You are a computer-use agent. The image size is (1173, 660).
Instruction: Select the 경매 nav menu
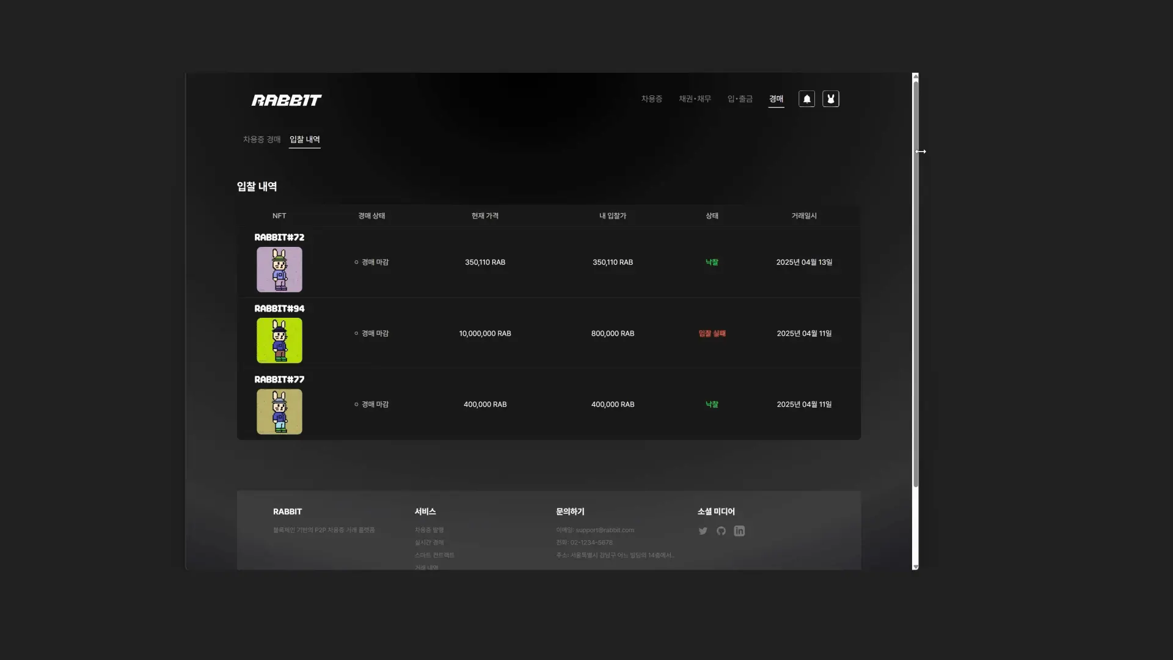click(x=776, y=99)
